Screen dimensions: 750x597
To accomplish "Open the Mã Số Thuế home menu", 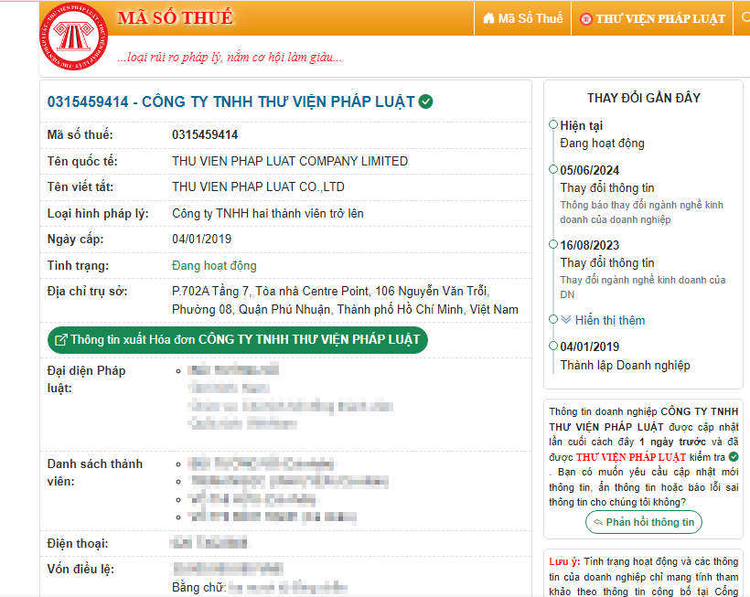I will (523, 18).
